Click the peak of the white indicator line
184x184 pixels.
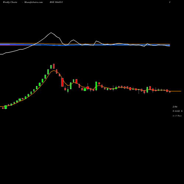click(51, 33)
